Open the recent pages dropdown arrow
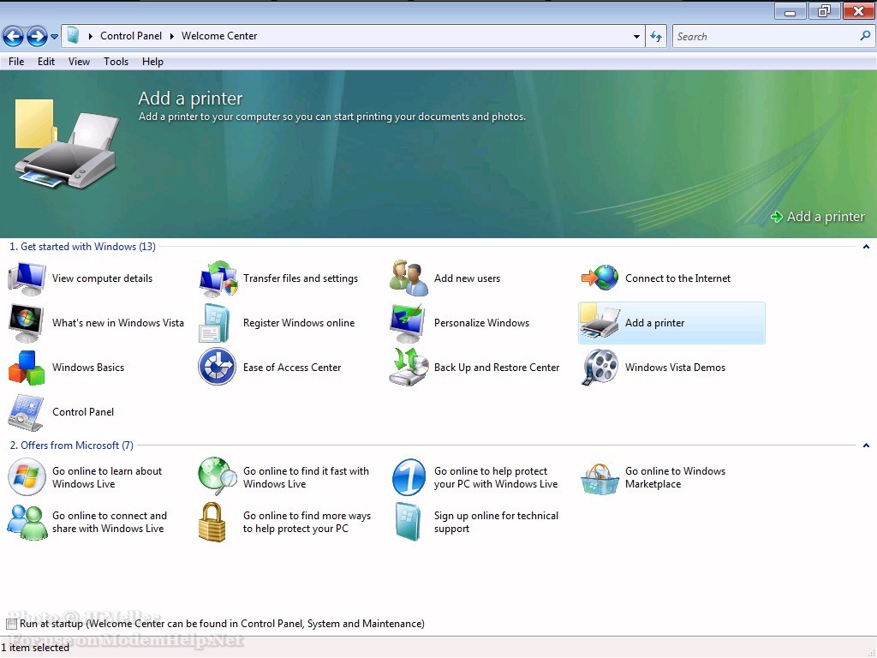 coord(54,37)
